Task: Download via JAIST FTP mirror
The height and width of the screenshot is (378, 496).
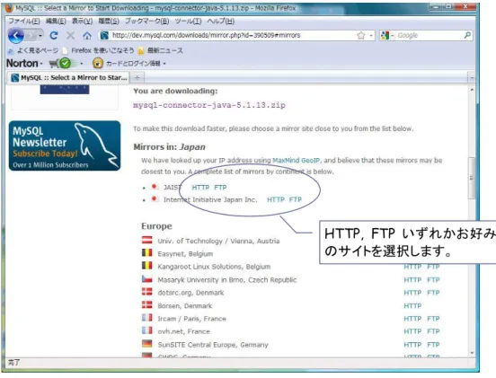Action: tap(220, 188)
